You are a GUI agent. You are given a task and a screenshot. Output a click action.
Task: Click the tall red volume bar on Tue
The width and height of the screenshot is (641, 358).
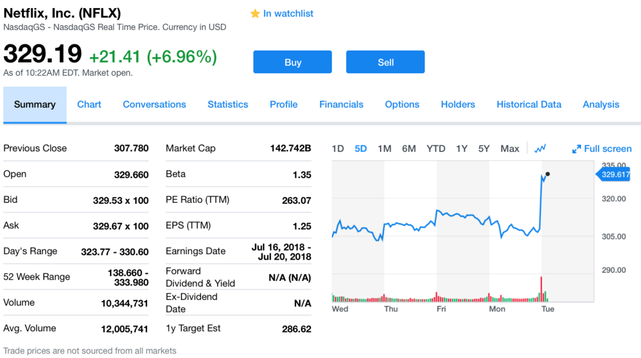click(541, 289)
